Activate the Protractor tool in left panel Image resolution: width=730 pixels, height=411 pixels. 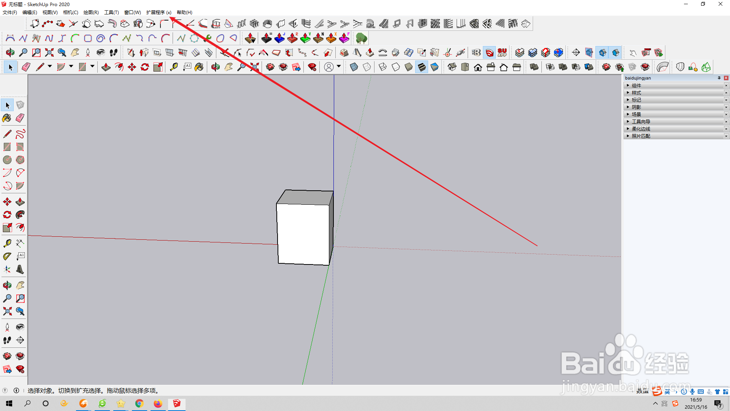(7, 256)
